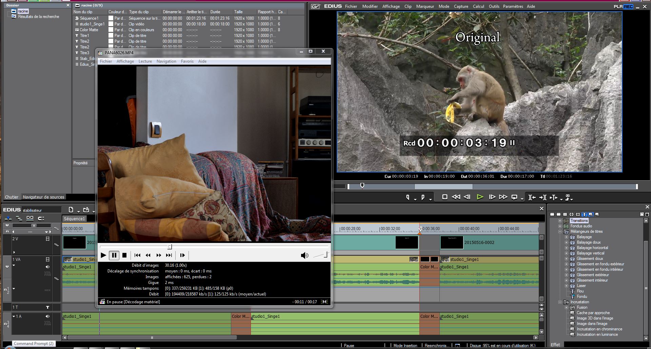Click the Color Matte color swatch
Viewport: 651px width, 349px height.
point(111,30)
